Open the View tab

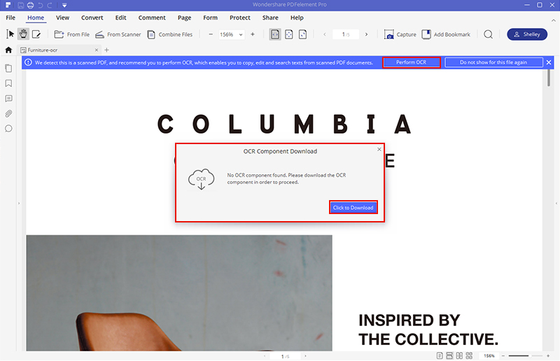pyautogui.click(x=62, y=17)
